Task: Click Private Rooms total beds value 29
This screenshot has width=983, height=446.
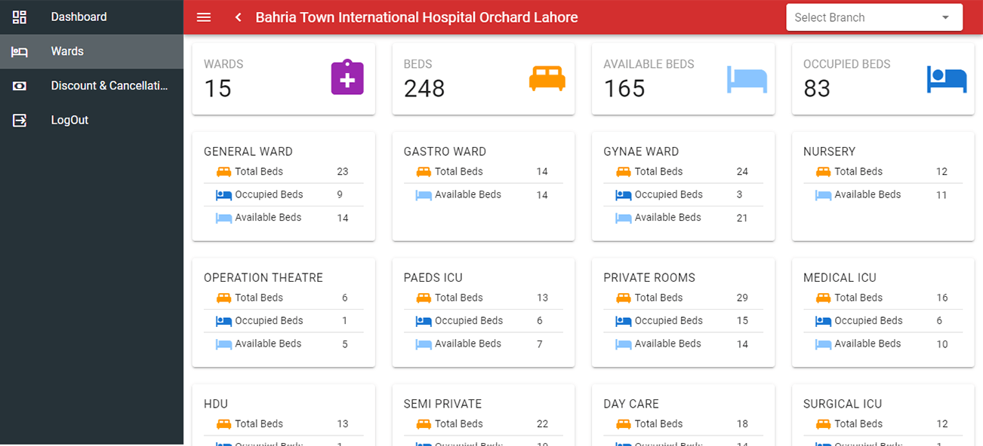Action: [x=742, y=298]
